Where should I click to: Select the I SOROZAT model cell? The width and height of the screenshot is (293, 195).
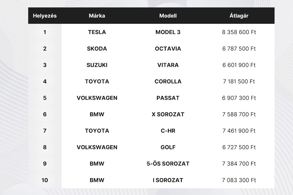pyautogui.click(x=168, y=180)
